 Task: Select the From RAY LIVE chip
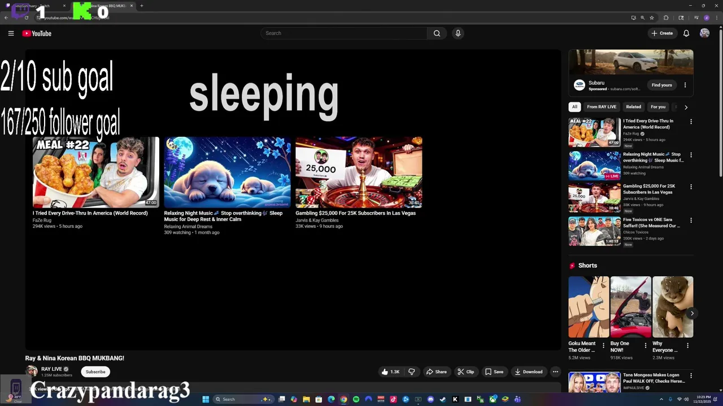(x=602, y=107)
